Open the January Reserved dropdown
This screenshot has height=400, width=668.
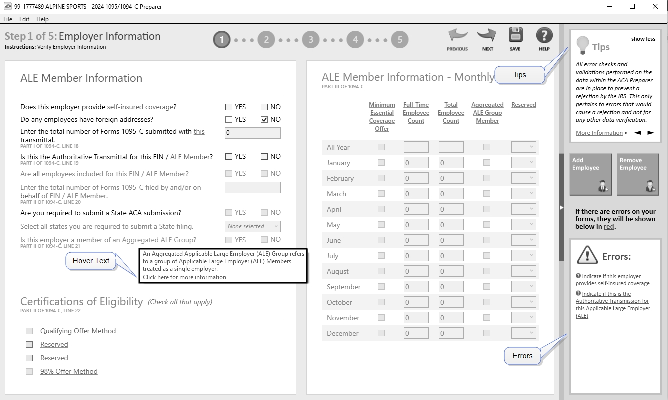click(x=523, y=163)
